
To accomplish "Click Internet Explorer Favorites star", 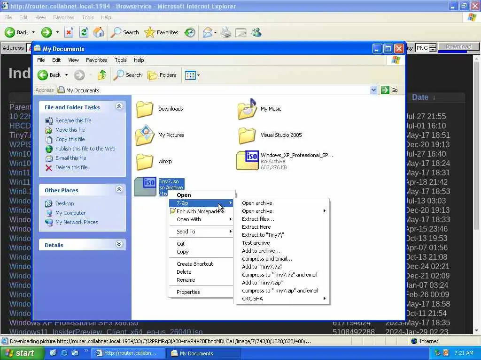I will pyautogui.click(x=149, y=32).
